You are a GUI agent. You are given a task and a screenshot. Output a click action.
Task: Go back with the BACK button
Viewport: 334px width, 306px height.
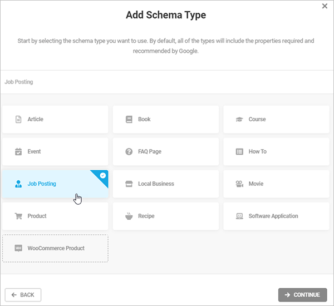pos(23,295)
